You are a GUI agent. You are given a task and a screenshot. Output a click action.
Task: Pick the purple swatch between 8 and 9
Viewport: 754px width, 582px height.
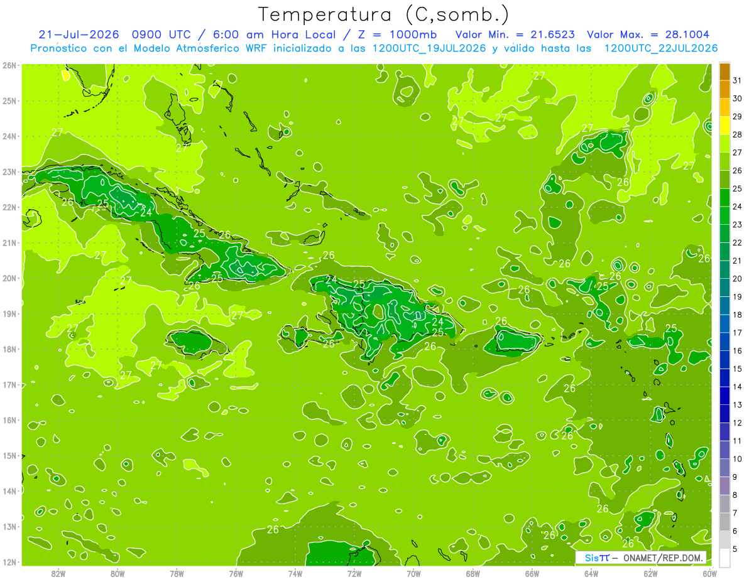724,486
